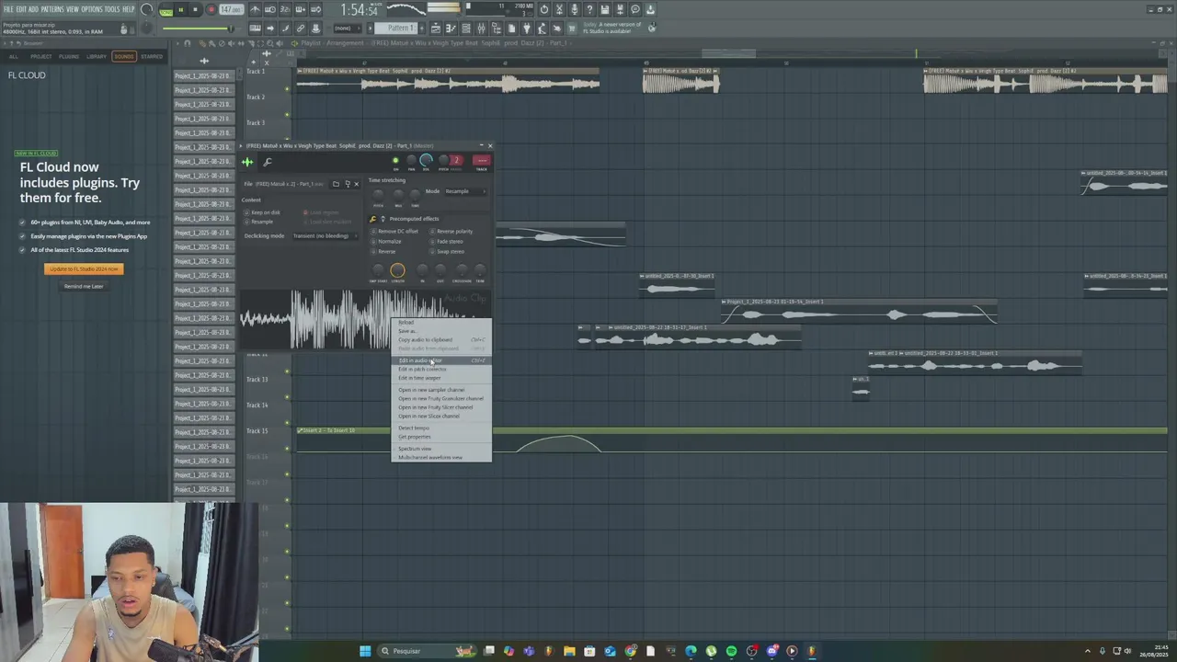
Task: Select the Track 13 header
Action: click(257, 379)
